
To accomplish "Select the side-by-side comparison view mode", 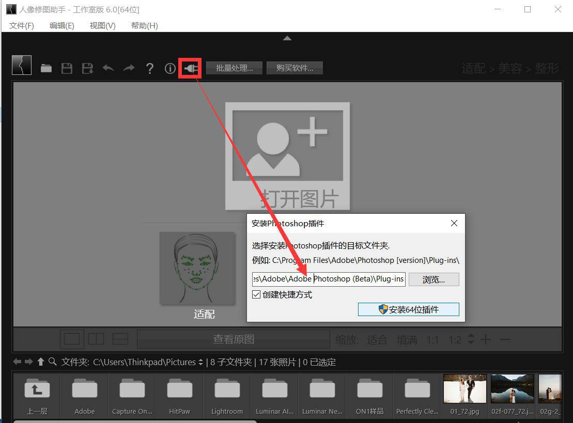I will click(96, 339).
